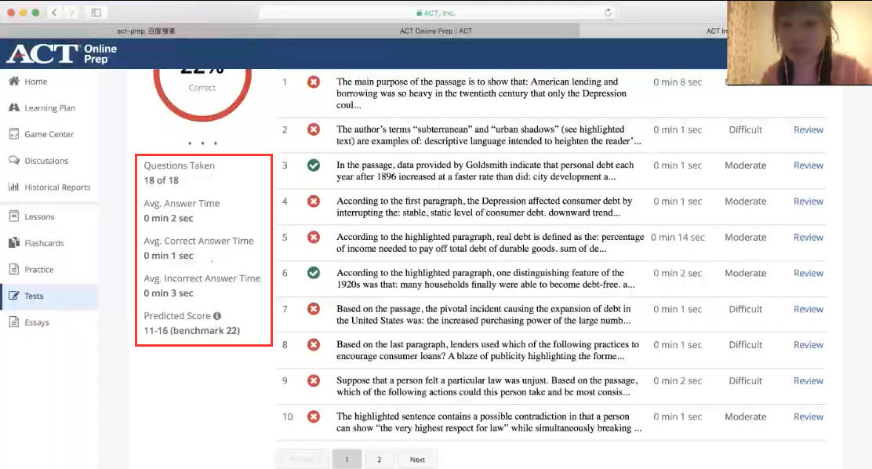Open Game Center in the sidebar
This screenshot has height=469, width=872.
coord(49,134)
